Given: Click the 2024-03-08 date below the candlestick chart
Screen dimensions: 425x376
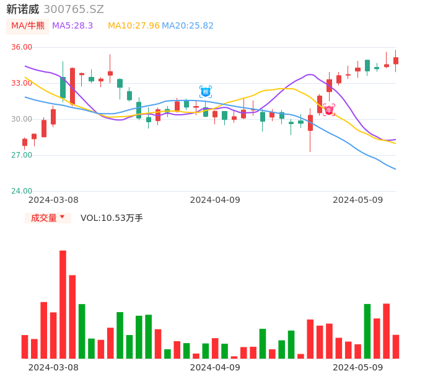Looking at the screenshot, I should (53, 200).
